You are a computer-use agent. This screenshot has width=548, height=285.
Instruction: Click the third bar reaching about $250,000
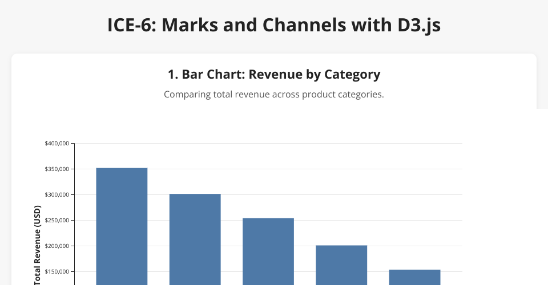[268, 251]
